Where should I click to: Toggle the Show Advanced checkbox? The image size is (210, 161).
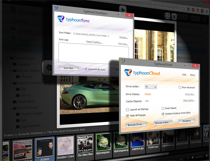click(180, 87)
